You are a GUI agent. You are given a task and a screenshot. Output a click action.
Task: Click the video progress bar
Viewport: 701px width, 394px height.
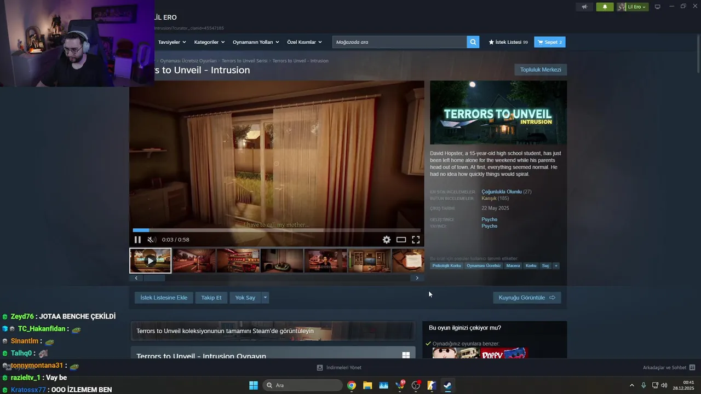pyautogui.click(x=277, y=230)
